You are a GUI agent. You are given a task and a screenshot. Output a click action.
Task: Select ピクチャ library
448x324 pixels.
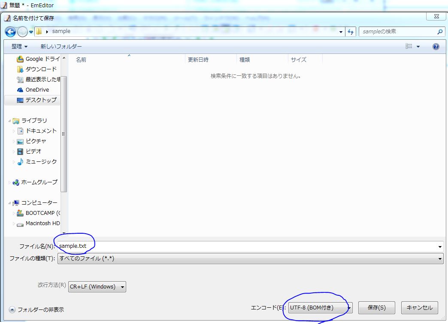point(36,141)
